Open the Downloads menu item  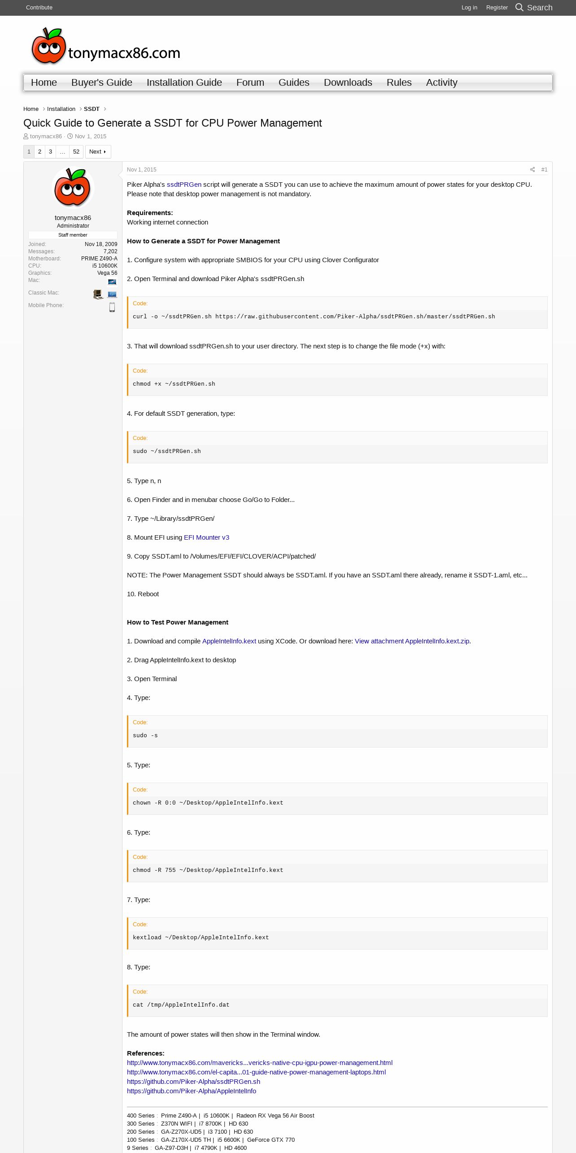click(348, 83)
